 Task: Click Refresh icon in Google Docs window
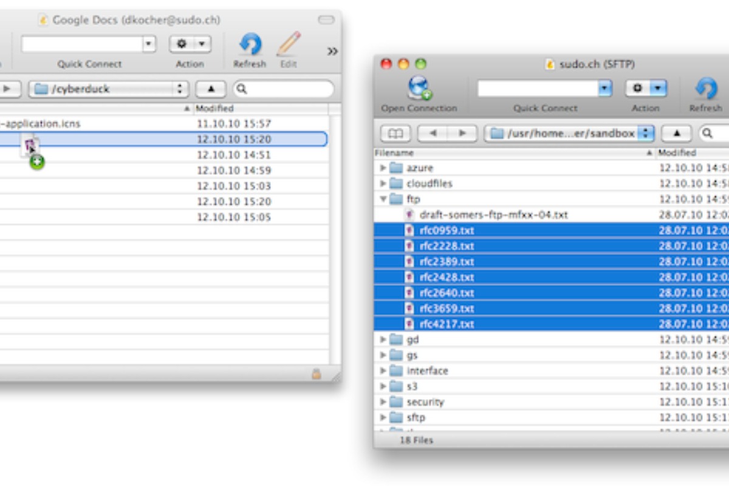pos(250,44)
